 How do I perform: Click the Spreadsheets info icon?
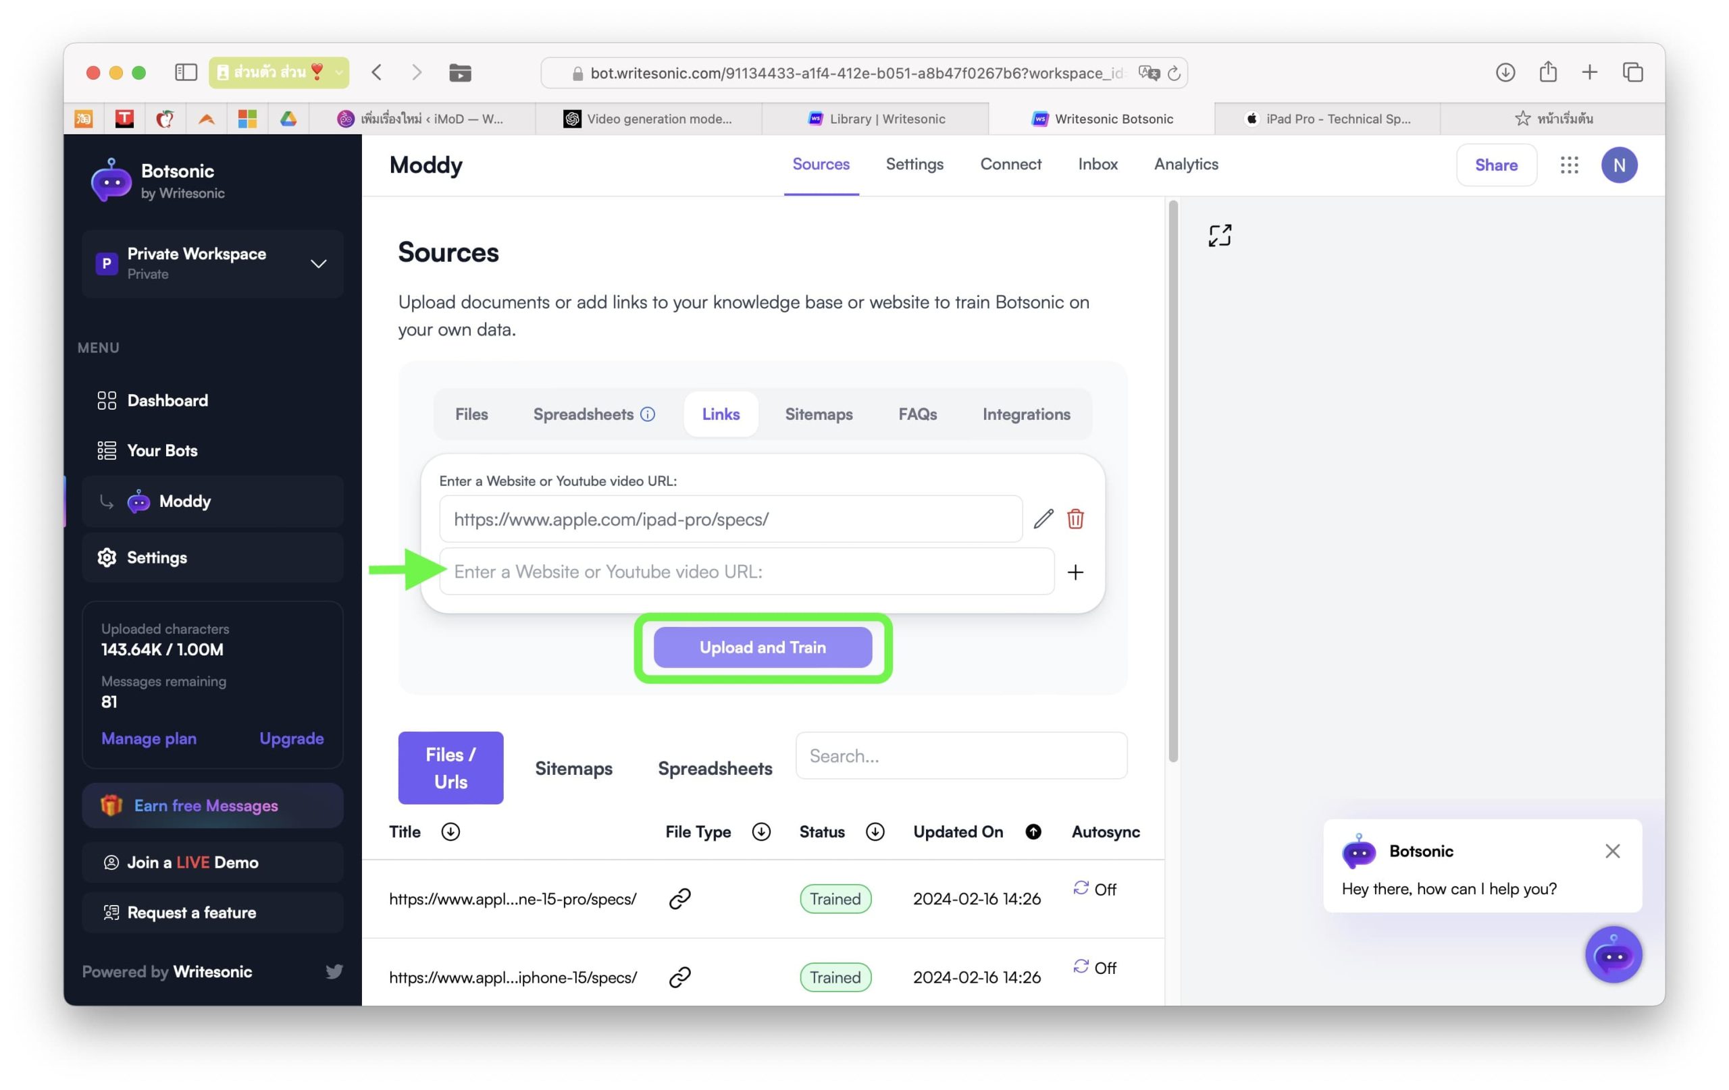pos(648,414)
